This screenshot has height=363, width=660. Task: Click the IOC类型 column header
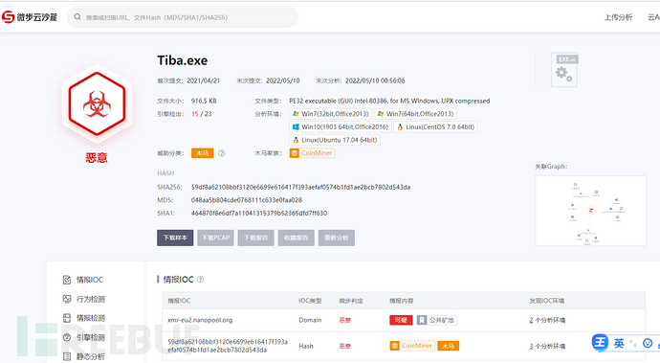click(310, 301)
